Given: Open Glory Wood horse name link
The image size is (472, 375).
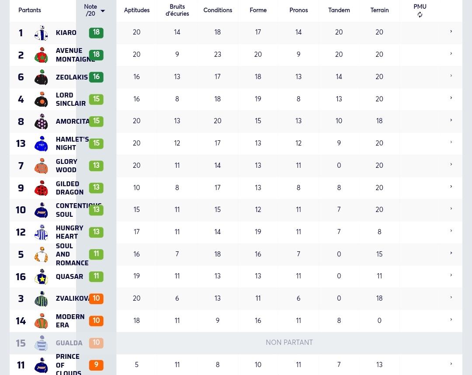Looking at the screenshot, I should pyautogui.click(x=66, y=166).
